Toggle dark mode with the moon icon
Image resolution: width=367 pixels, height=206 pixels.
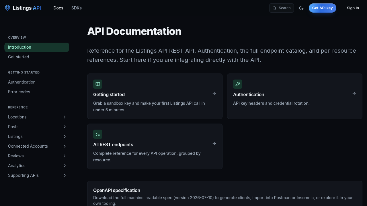tap(301, 8)
